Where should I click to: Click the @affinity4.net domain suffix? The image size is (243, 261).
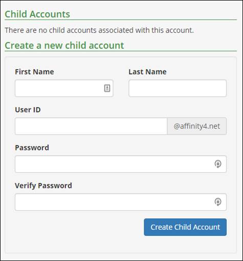(197, 126)
